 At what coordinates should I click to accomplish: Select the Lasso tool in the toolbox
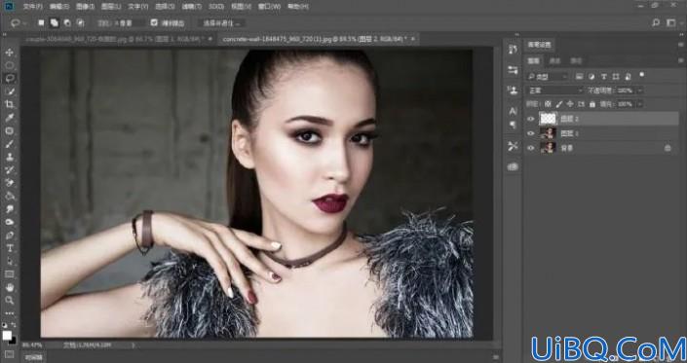pos(9,78)
